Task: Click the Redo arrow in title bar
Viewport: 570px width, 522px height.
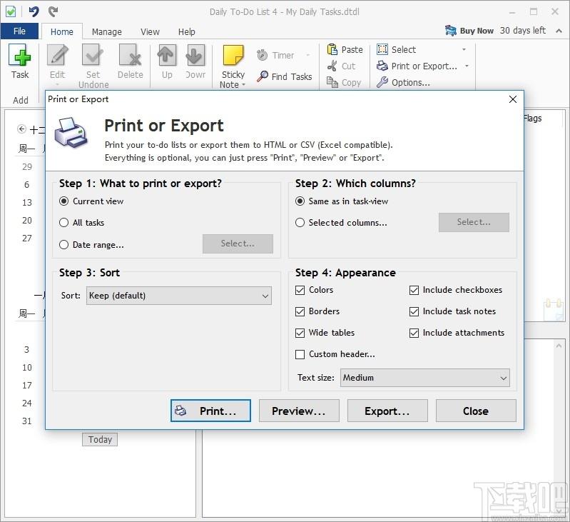Action: click(54, 11)
